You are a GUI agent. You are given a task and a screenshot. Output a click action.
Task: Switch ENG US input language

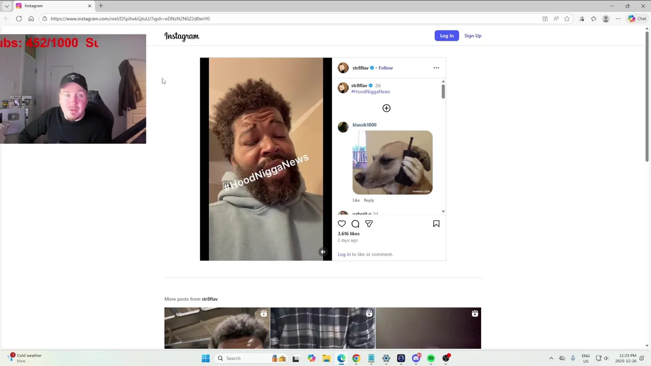tap(585, 358)
